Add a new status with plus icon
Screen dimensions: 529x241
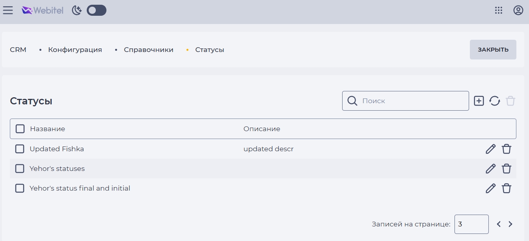(x=479, y=101)
